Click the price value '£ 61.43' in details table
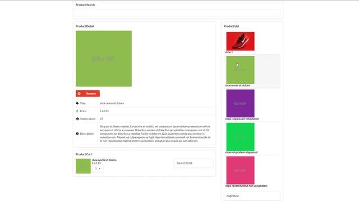This screenshot has width=359, height=202. pos(104,111)
